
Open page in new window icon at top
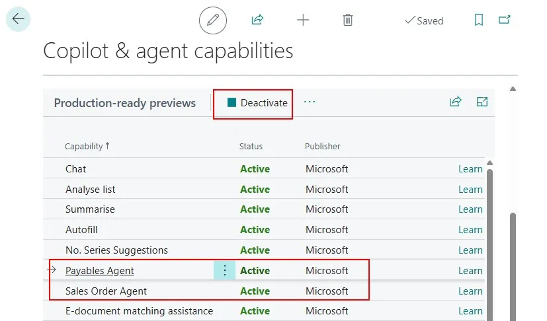pos(505,20)
